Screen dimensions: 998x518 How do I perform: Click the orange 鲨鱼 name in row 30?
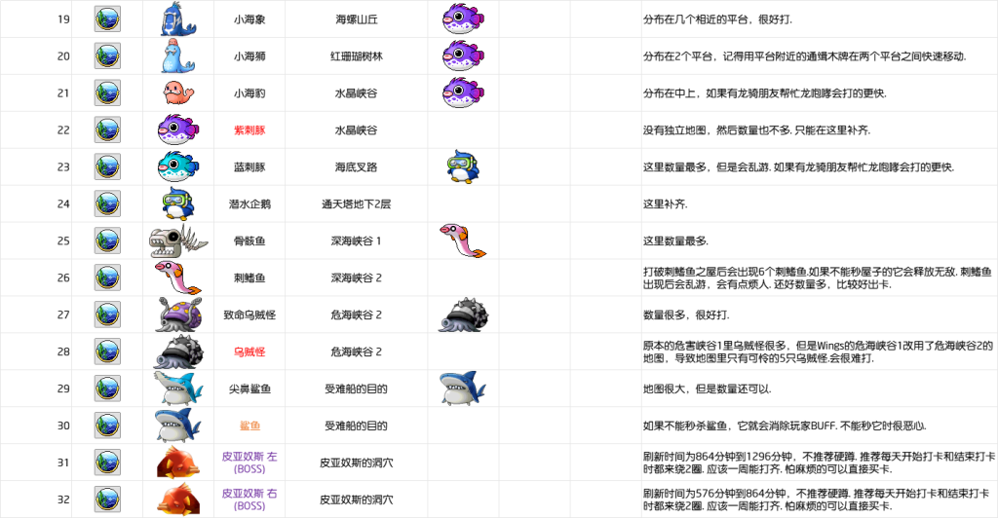point(249,425)
